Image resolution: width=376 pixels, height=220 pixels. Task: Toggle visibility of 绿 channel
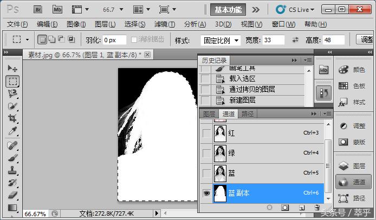coord(206,153)
